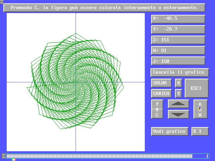Viewport: 215px width, 161px height.
Task: Toggle the Y axis button
Action: (178, 93)
